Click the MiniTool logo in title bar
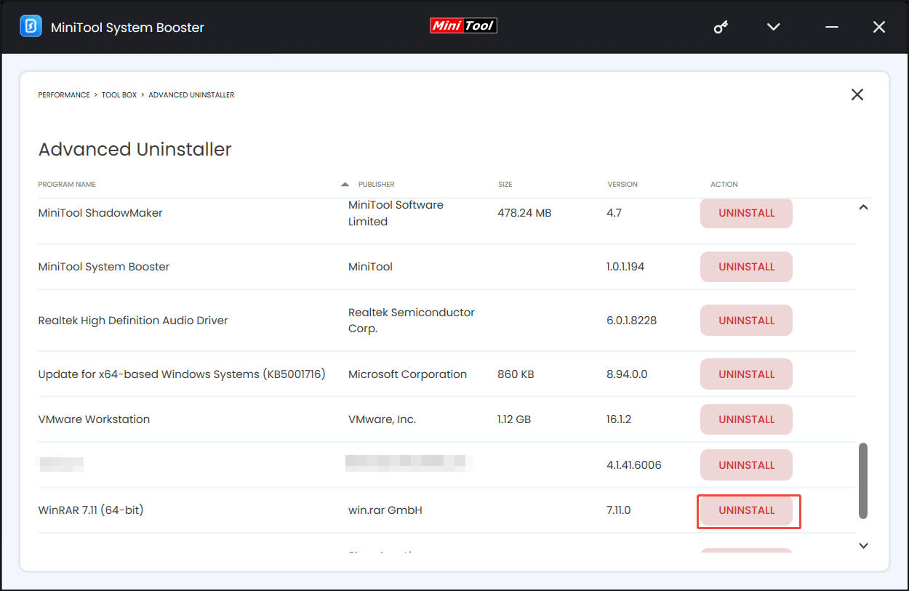The height and width of the screenshot is (591, 909). tap(463, 25)
